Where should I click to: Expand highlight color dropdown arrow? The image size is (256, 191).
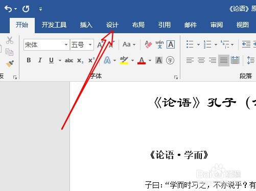coord(132,60)
